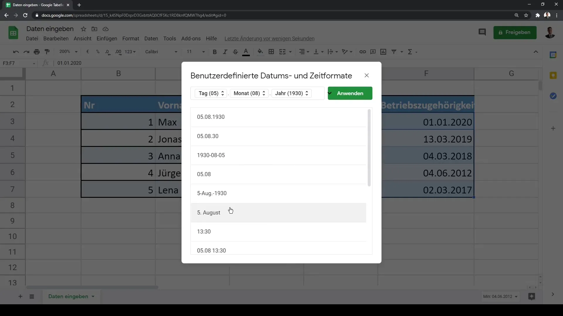Image resolution: width=563 pixels, height=316 pixels.
Task: Open horizontal align dropdown
Action: coord(304,52)
